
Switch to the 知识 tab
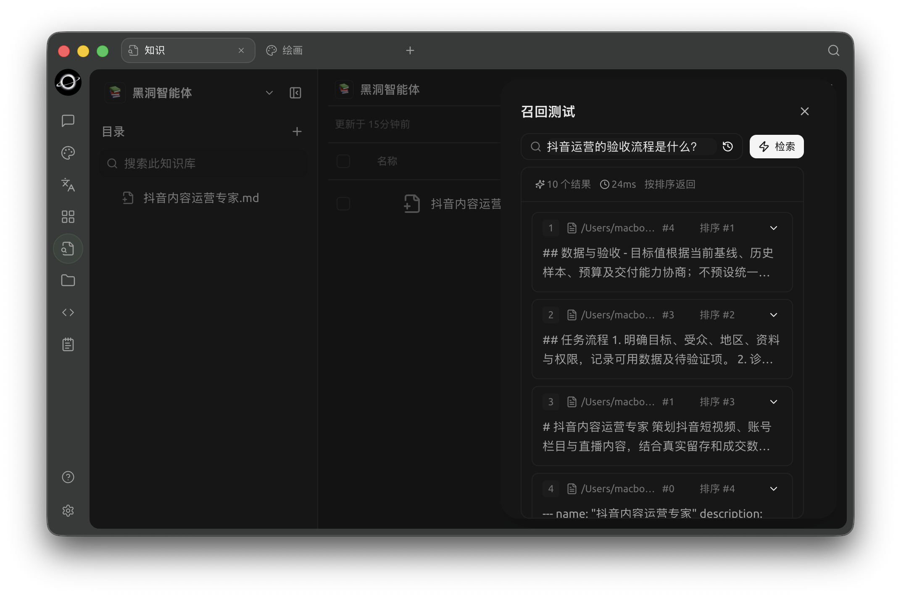pos(188,50)
